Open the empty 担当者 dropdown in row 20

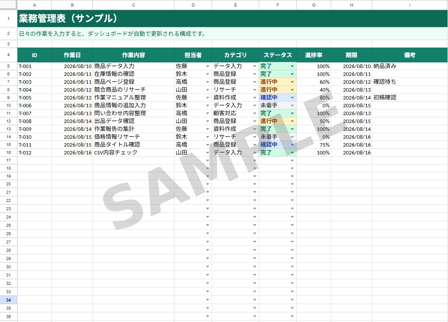pos(208,184)
